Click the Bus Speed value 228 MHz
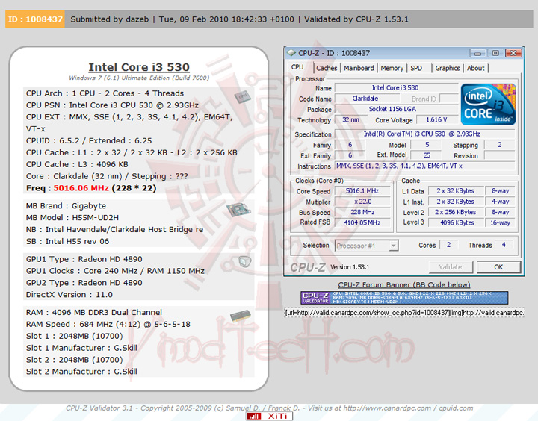This screenshot has height=421, width=538. coord(362,212)
